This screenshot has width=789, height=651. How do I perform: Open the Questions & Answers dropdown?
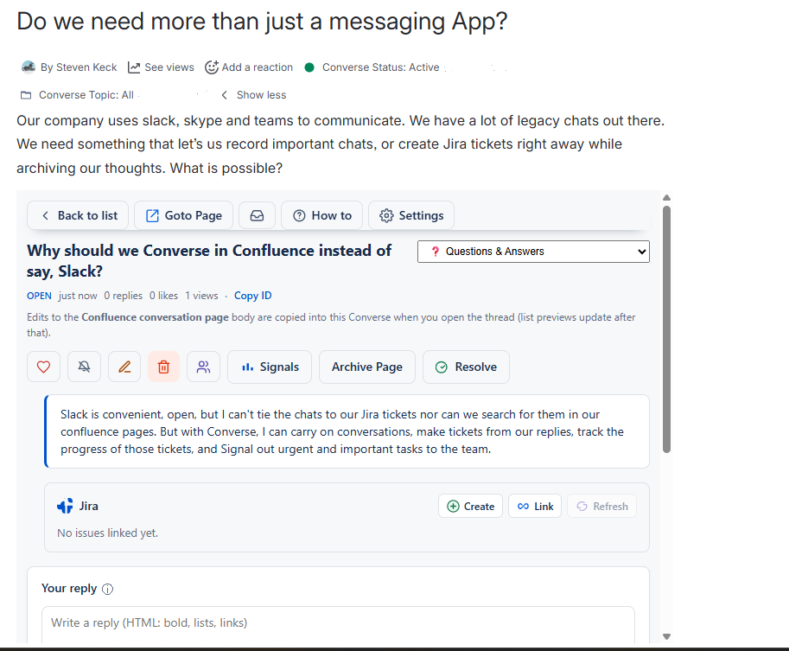(533, 252)
